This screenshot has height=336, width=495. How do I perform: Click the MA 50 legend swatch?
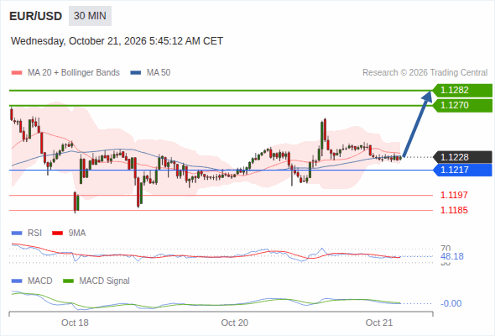coord(136,73)
